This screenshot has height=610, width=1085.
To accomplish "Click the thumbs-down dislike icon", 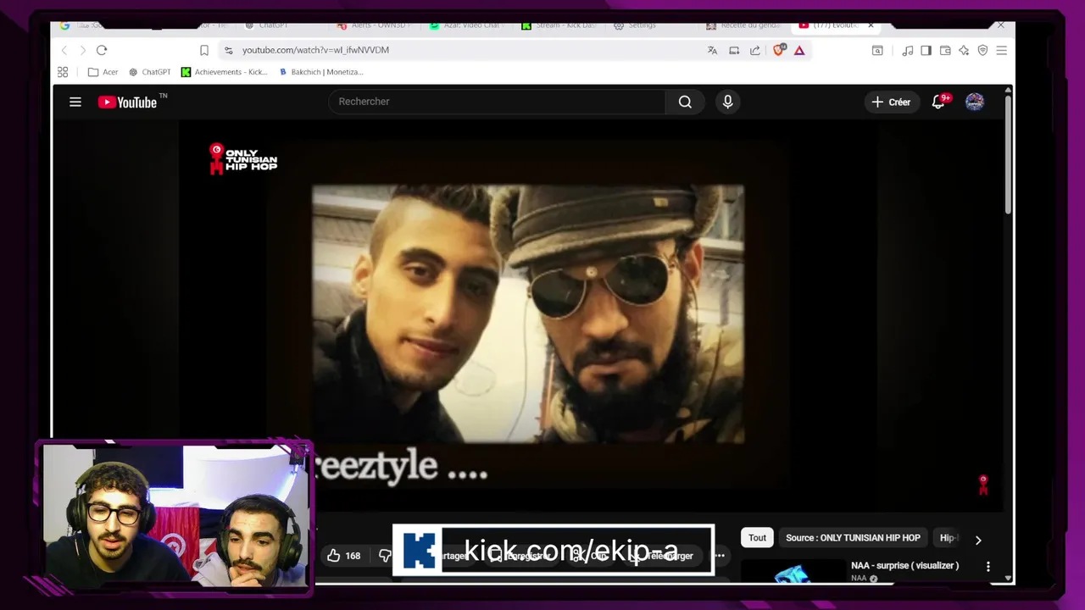I will pyautogui.click(x=385, y=556).
